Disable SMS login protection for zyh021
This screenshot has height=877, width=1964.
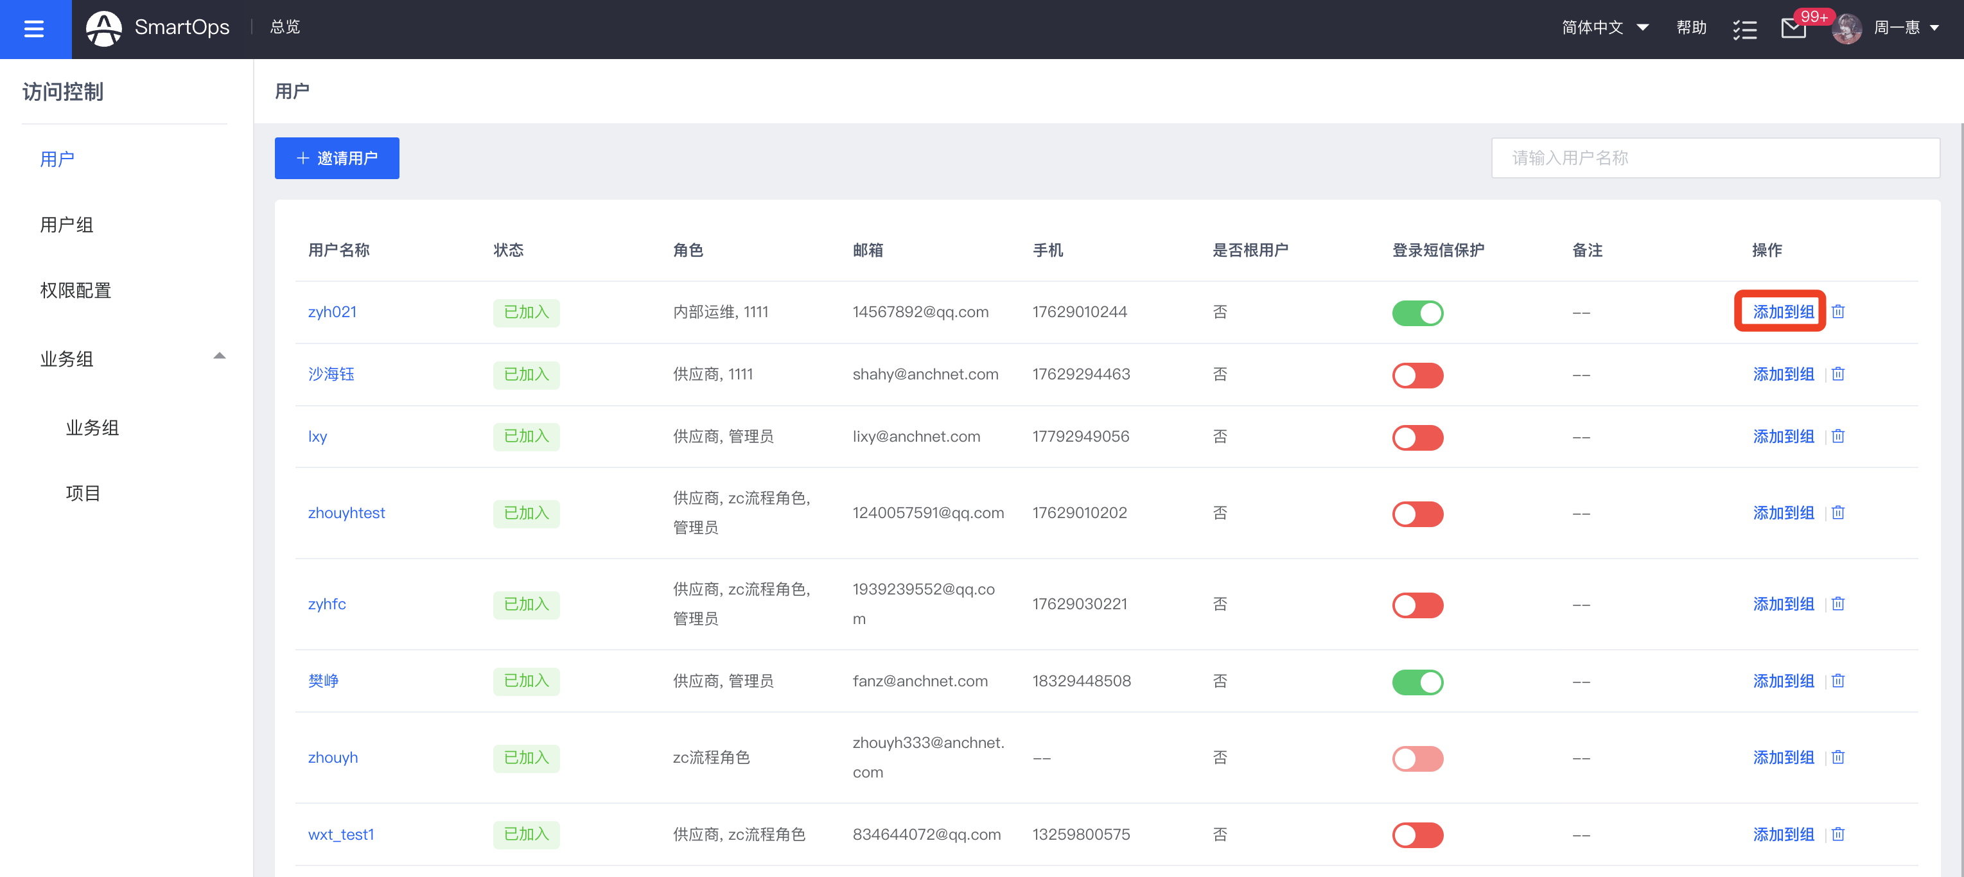(x=1417, y=313)
